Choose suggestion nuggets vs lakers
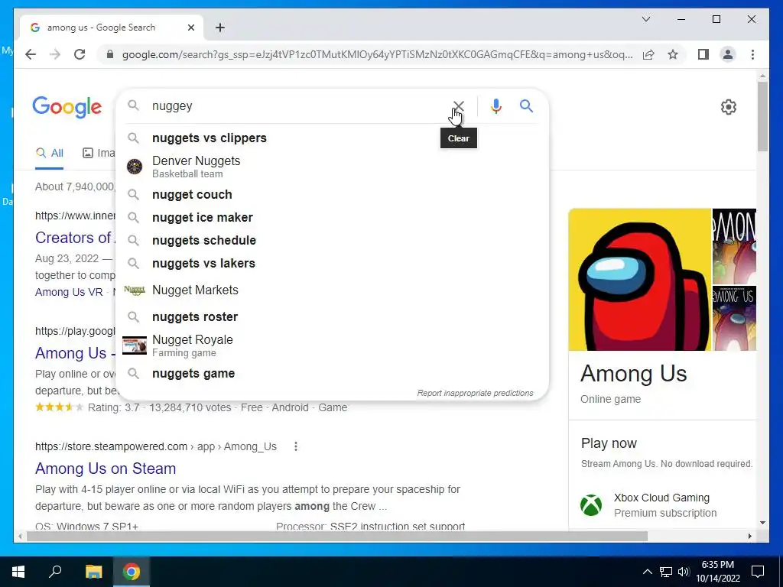The height and width of the screenshot is (587, 783). (x=332, y=263)
